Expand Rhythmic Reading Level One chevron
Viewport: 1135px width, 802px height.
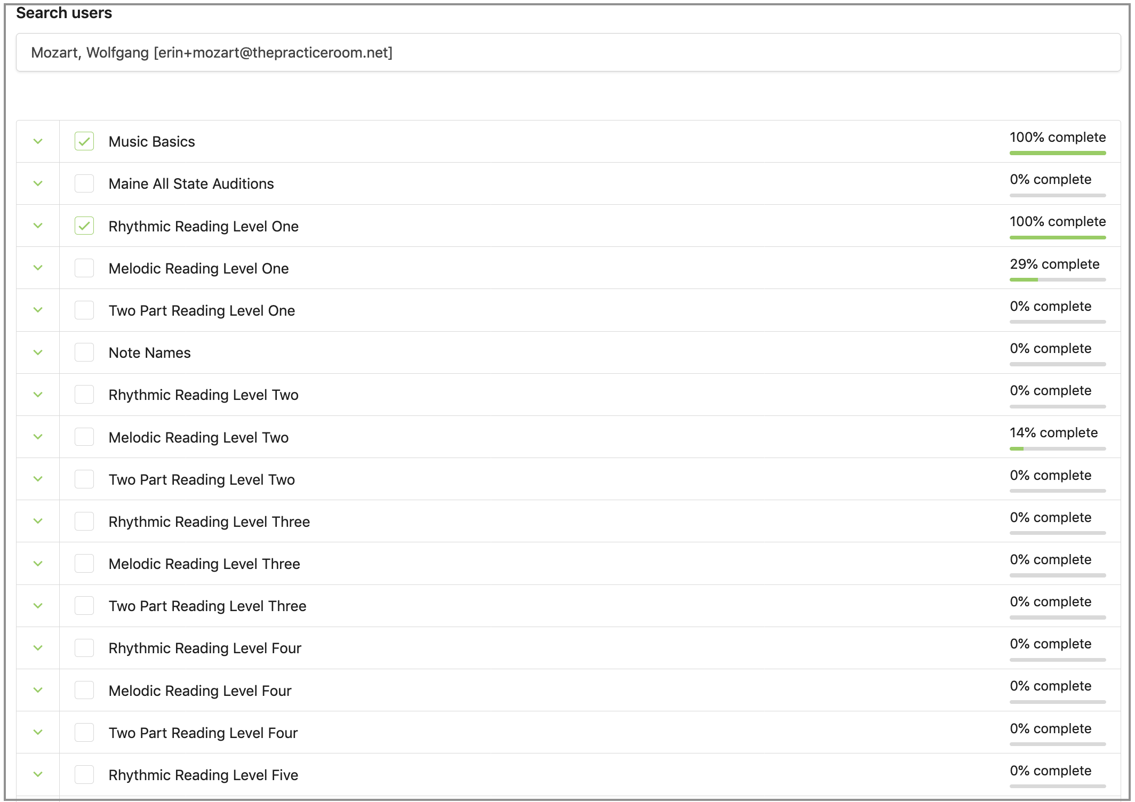38,226
